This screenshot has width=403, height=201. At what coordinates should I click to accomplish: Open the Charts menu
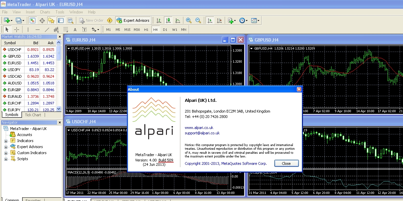(45, 12)
